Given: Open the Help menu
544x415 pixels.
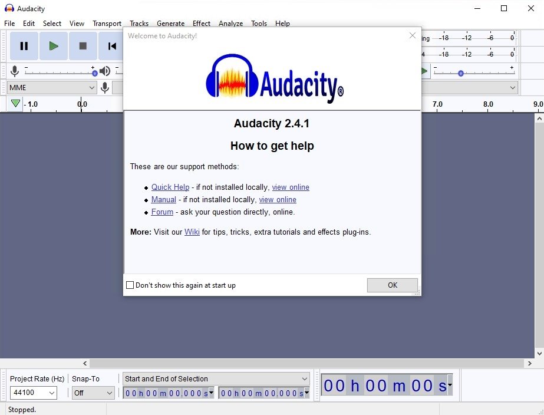Looking at the screenshot, I should click(x=282, y=23).
